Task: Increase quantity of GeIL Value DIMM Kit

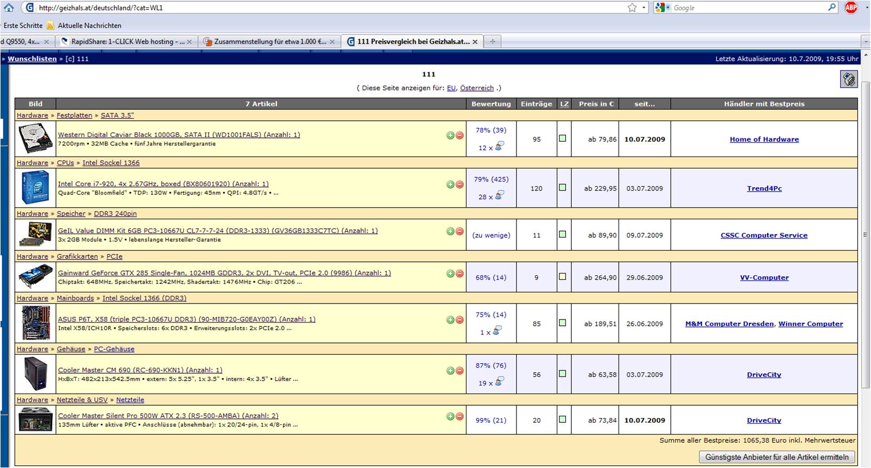Action: tap(450, 231)
